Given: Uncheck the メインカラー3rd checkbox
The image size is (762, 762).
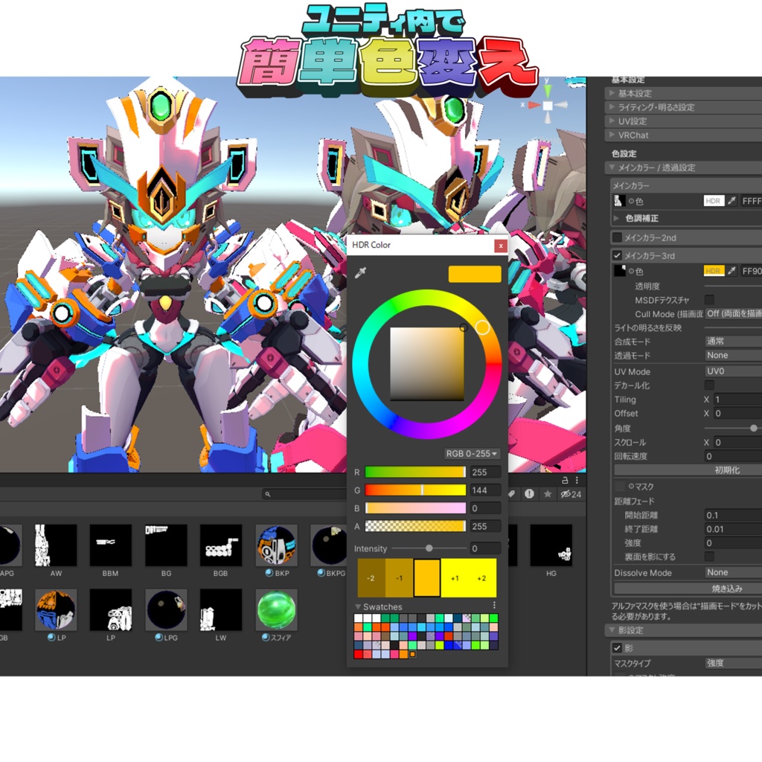Looking at the screenshot, I should [x=617, y=255].
